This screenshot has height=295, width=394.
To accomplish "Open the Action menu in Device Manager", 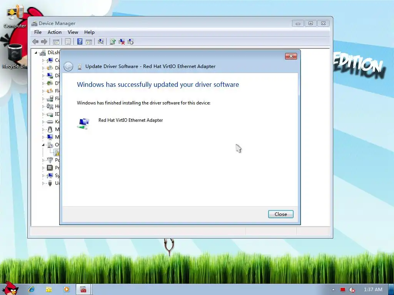I will coord(55,32).
